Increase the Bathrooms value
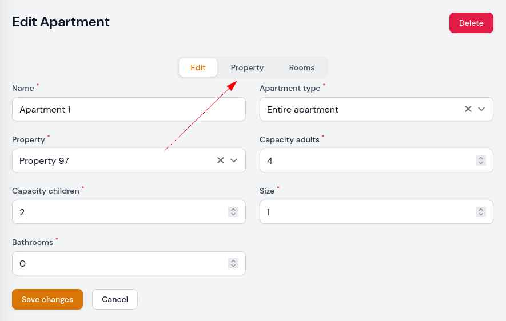Viewport: 506px width, 321px height. pyautogui.click(x=233, y=261)
